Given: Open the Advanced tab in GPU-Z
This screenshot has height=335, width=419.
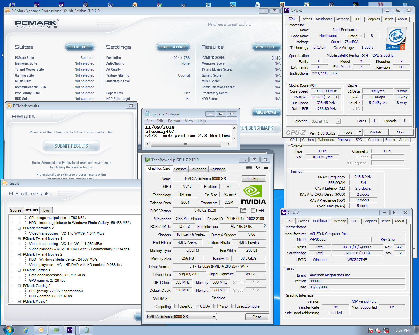Looking at the screenshot, I should click(x=198, y=169).
